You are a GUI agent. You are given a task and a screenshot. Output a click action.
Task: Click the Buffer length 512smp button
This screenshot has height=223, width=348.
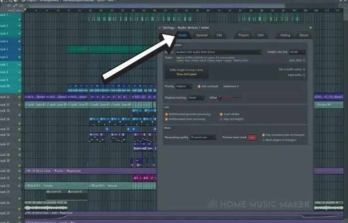pos(186,72)
